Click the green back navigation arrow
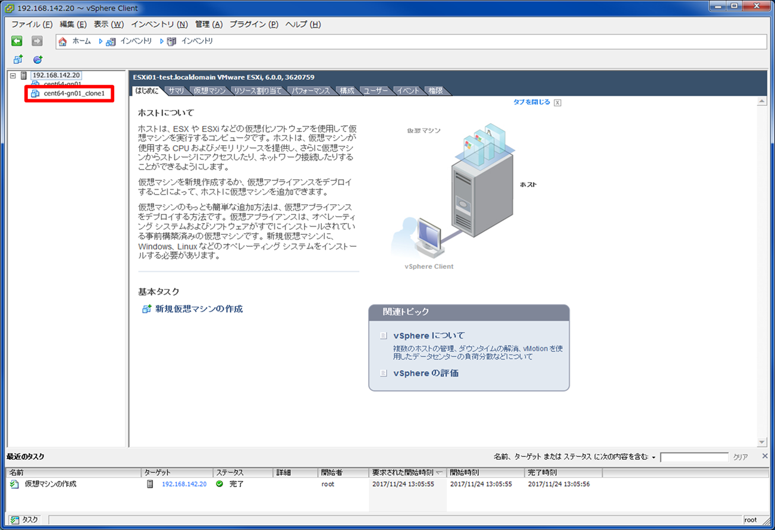Image resolution: width=775 pixels, height=530 pixels. coord(17,41)
